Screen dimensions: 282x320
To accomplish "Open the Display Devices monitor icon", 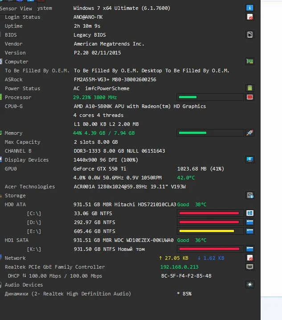I will (250, 160).
